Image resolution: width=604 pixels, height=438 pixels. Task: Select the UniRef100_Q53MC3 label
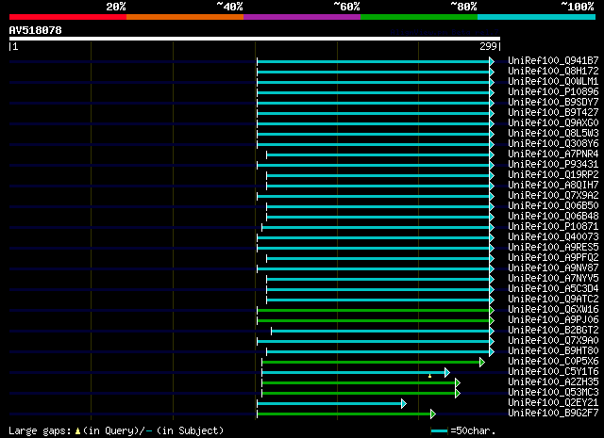pos(553,393)
